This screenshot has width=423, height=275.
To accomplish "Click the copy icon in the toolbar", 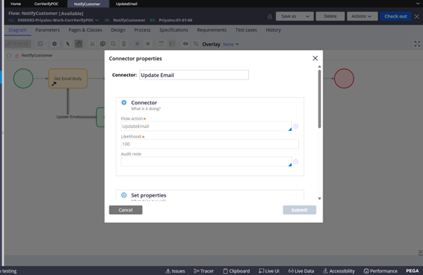I will click(103, 43).
